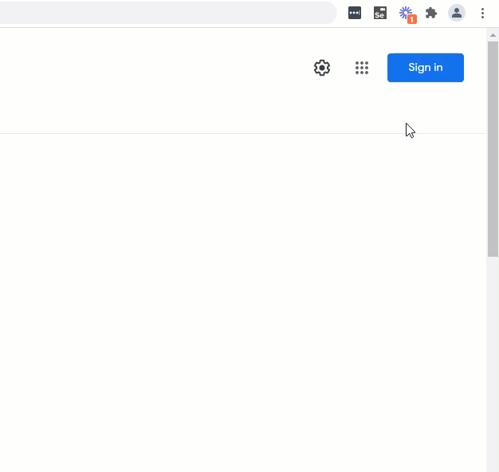
Task: Click the vertical scrollbar thumb
Action: pyautogui.click(x=493, y=148)
